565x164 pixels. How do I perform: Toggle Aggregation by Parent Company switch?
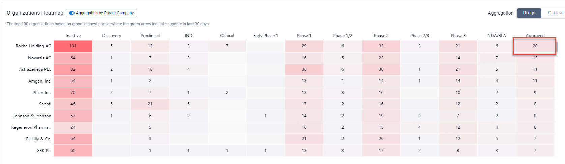click(72, 13)
